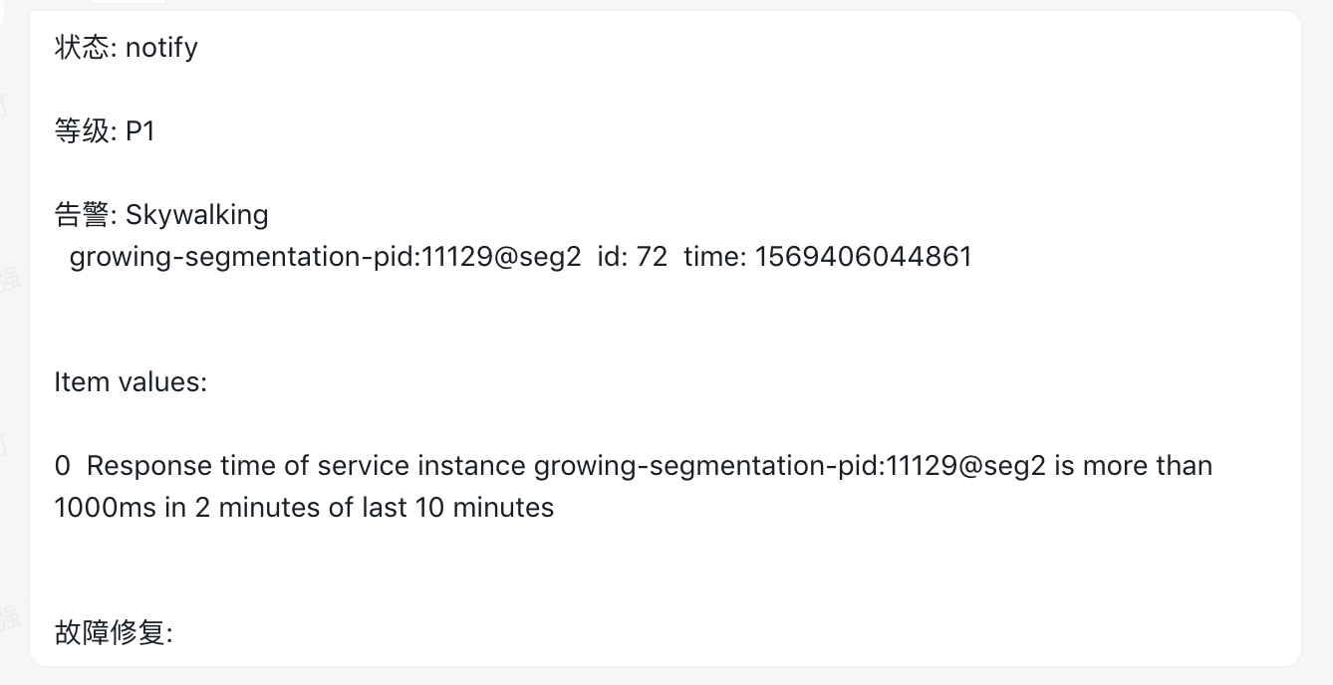The height and width of the screenshot is (685, 1333).
Task: Click the leading 0 item index
Action: tap(63, 466)
